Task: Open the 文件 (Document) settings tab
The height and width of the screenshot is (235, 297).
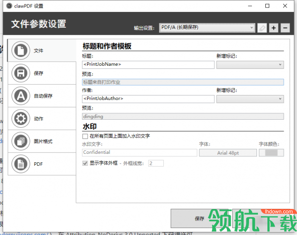Action: [x=42, y=50]
